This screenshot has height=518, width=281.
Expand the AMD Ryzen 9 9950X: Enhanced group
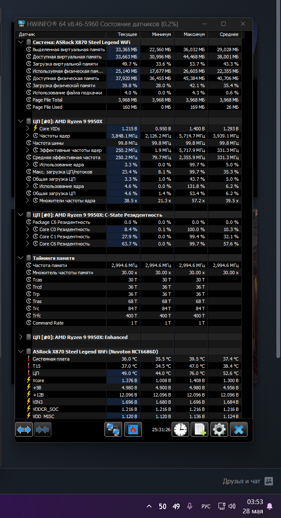click(21, 337)
